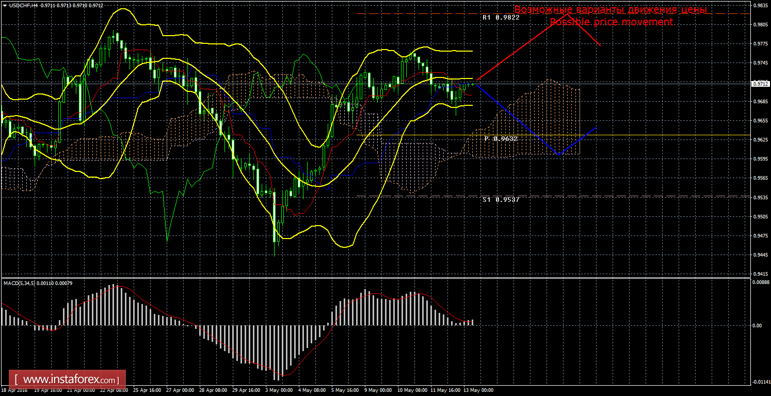Select the P 0.9632 pivot label
The width and height of the screenshot is (771, 396).
point(501,139)
